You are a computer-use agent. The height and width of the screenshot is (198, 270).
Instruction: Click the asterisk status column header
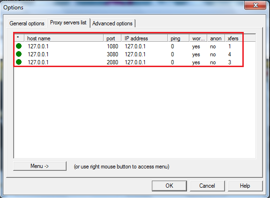click(19, 38)
